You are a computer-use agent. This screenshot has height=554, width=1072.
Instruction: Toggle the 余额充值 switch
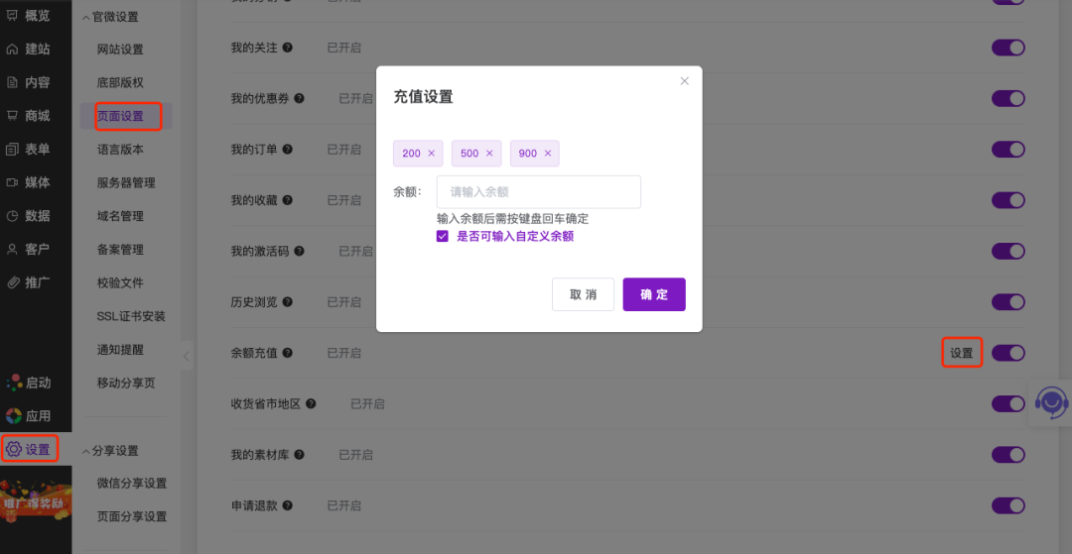pos(1008,353)
